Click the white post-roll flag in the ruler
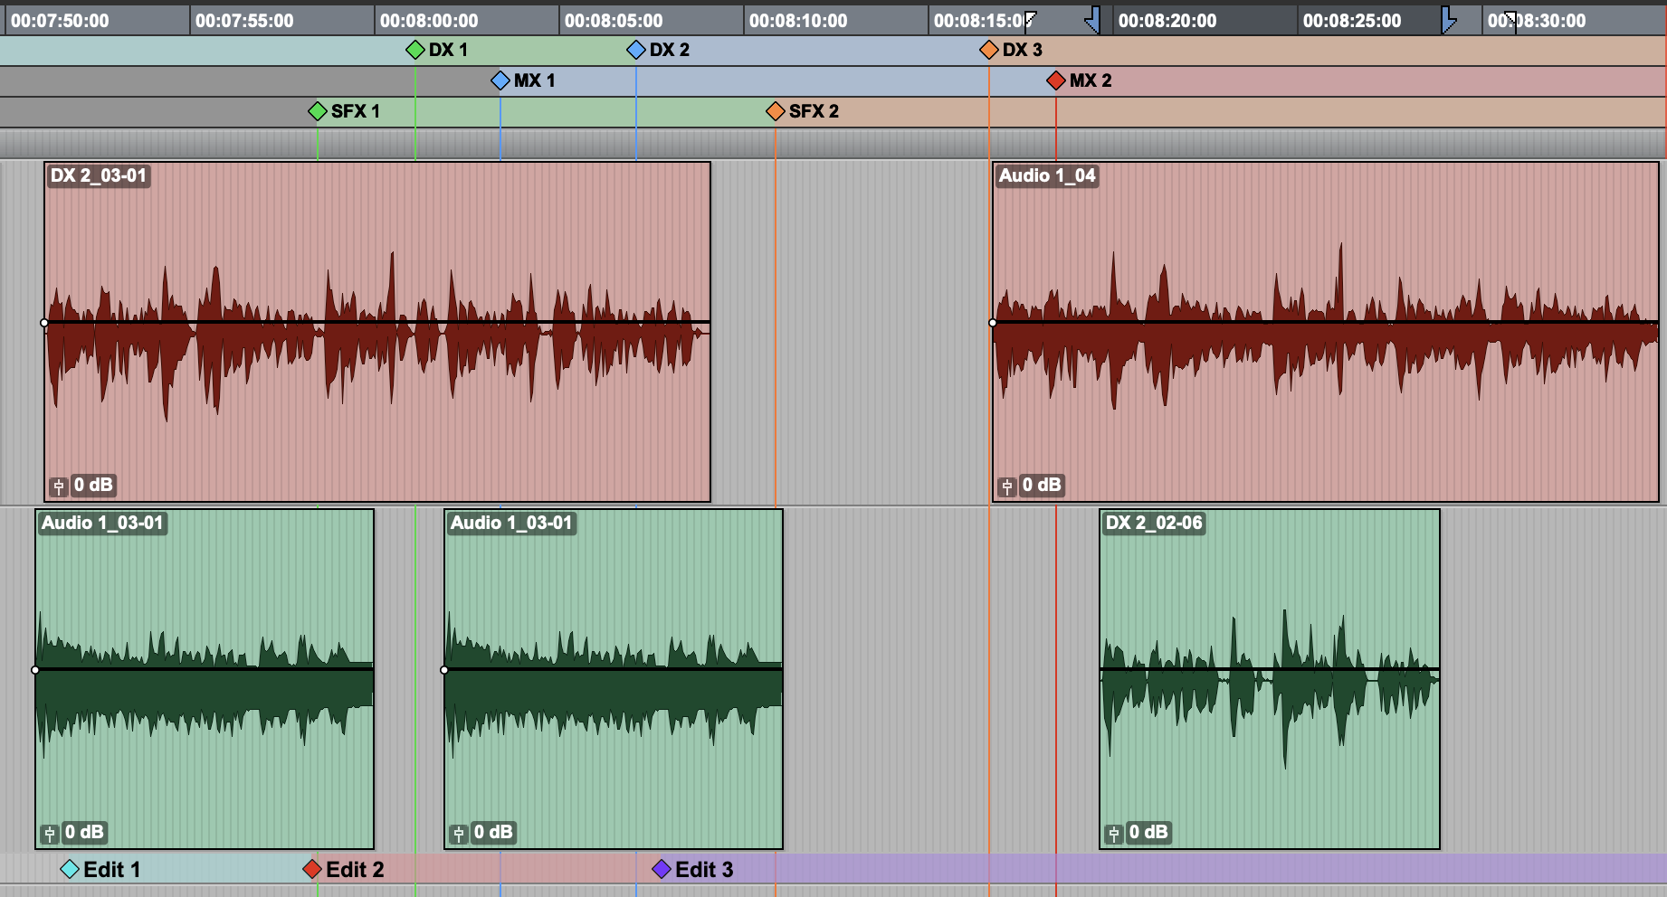Screen dimensions: 1667x897 tap(1510, 20)
